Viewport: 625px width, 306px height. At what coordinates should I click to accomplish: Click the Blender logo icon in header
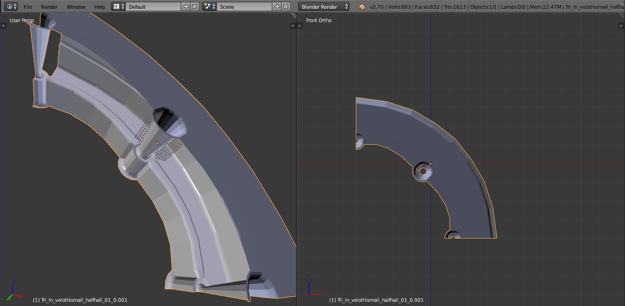tap(362, 6)
